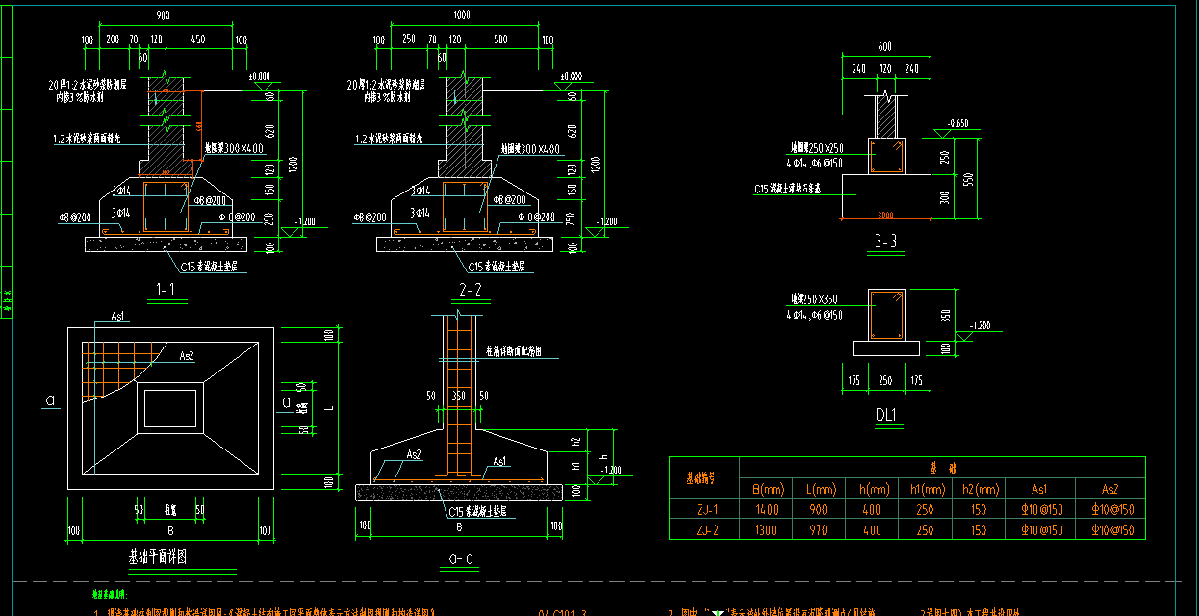Screen dimensions: 1199x616
Task: Click the 基础平面详图 title label
Action: (157, 557)
